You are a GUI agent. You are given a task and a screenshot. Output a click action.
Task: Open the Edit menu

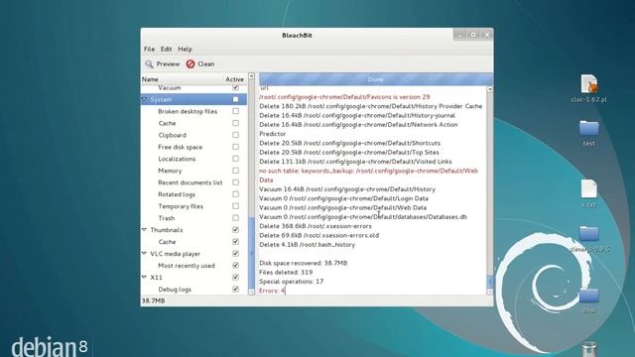(166, 49)
